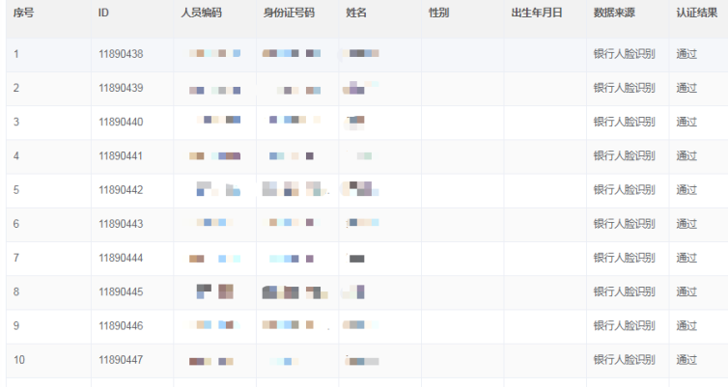This screenshot has width=728, height=388.
Task: Click the 性别 column header
Action: [x=439, y=13]
